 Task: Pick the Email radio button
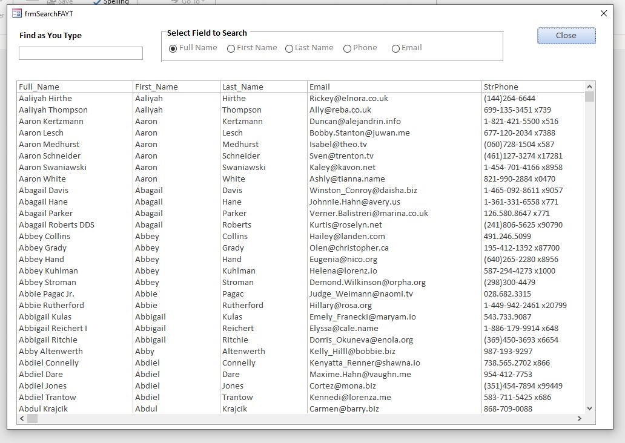pyautogui.click(x=395, y=48)
